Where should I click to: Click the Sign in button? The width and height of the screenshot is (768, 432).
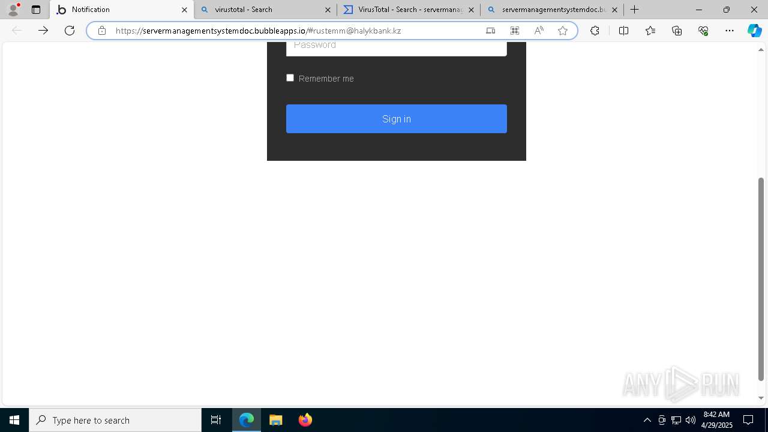pyautogui.click(x=396, y=119)
